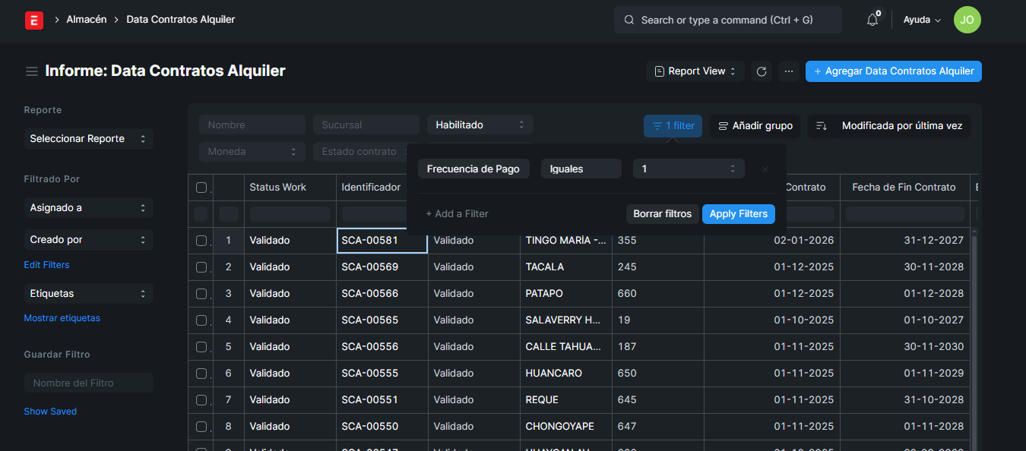Refresh the report with reload icon
Viewport: 1026px width, 451px height.
762,71
